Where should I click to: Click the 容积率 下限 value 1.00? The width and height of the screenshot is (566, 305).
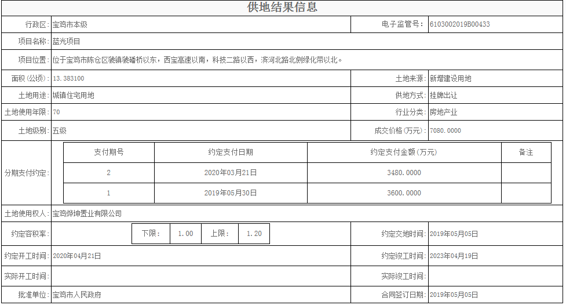coord(185,234)
